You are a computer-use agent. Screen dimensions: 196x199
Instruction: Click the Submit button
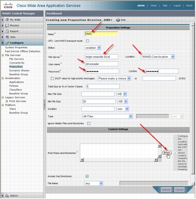click(166, 190)
